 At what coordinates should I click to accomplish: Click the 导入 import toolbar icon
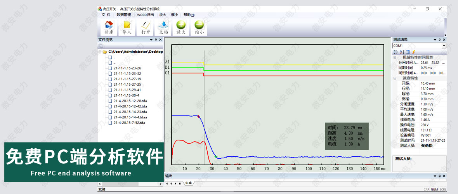(x=127, y=27)
